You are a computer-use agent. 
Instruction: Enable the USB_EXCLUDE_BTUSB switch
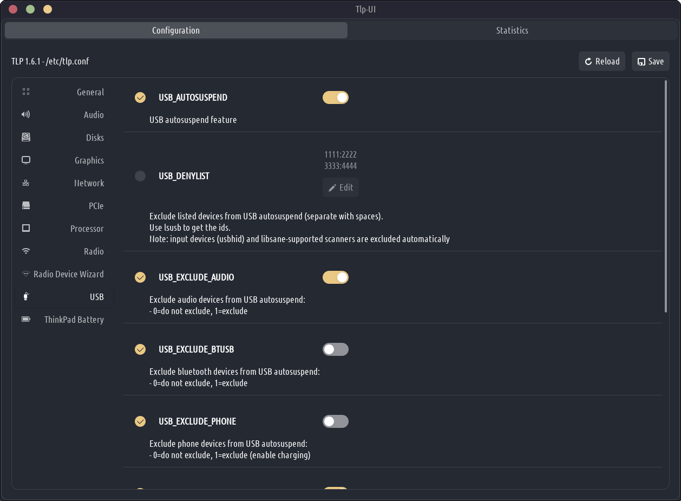click(336, 349)
